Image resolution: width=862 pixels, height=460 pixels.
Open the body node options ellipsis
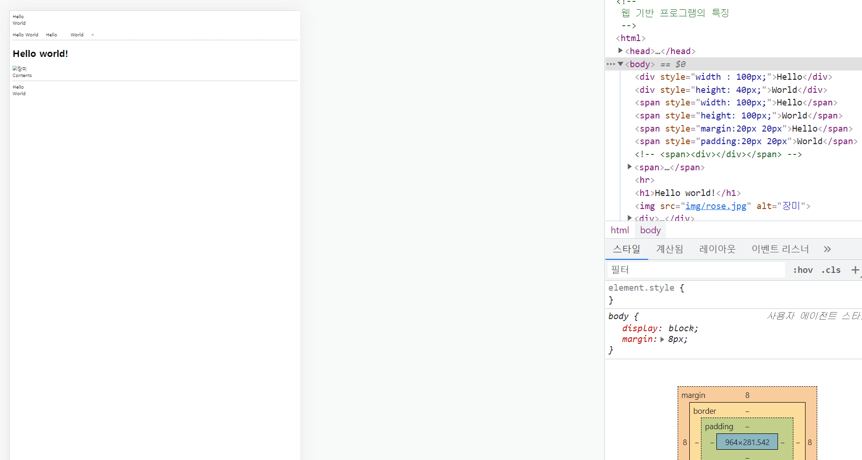[x=611, y=64]
